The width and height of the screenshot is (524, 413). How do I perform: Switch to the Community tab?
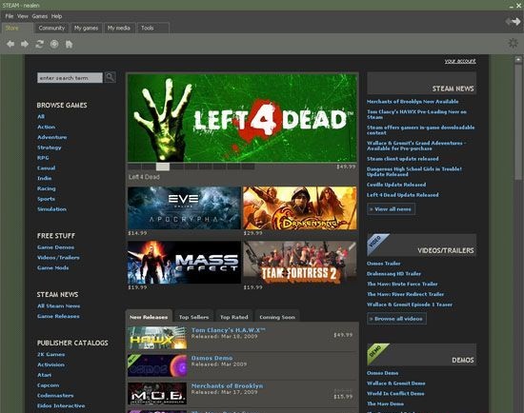pos(51,28)
